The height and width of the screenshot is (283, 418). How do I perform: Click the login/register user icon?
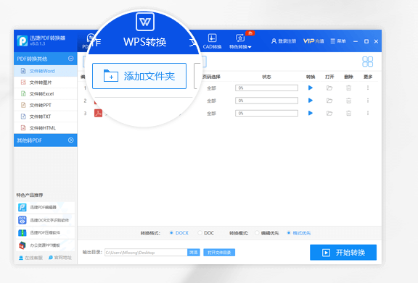274,41
